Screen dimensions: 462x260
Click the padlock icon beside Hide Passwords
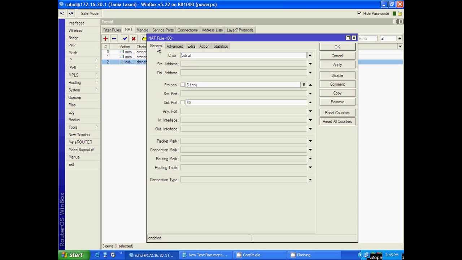(x=400, y=13)
